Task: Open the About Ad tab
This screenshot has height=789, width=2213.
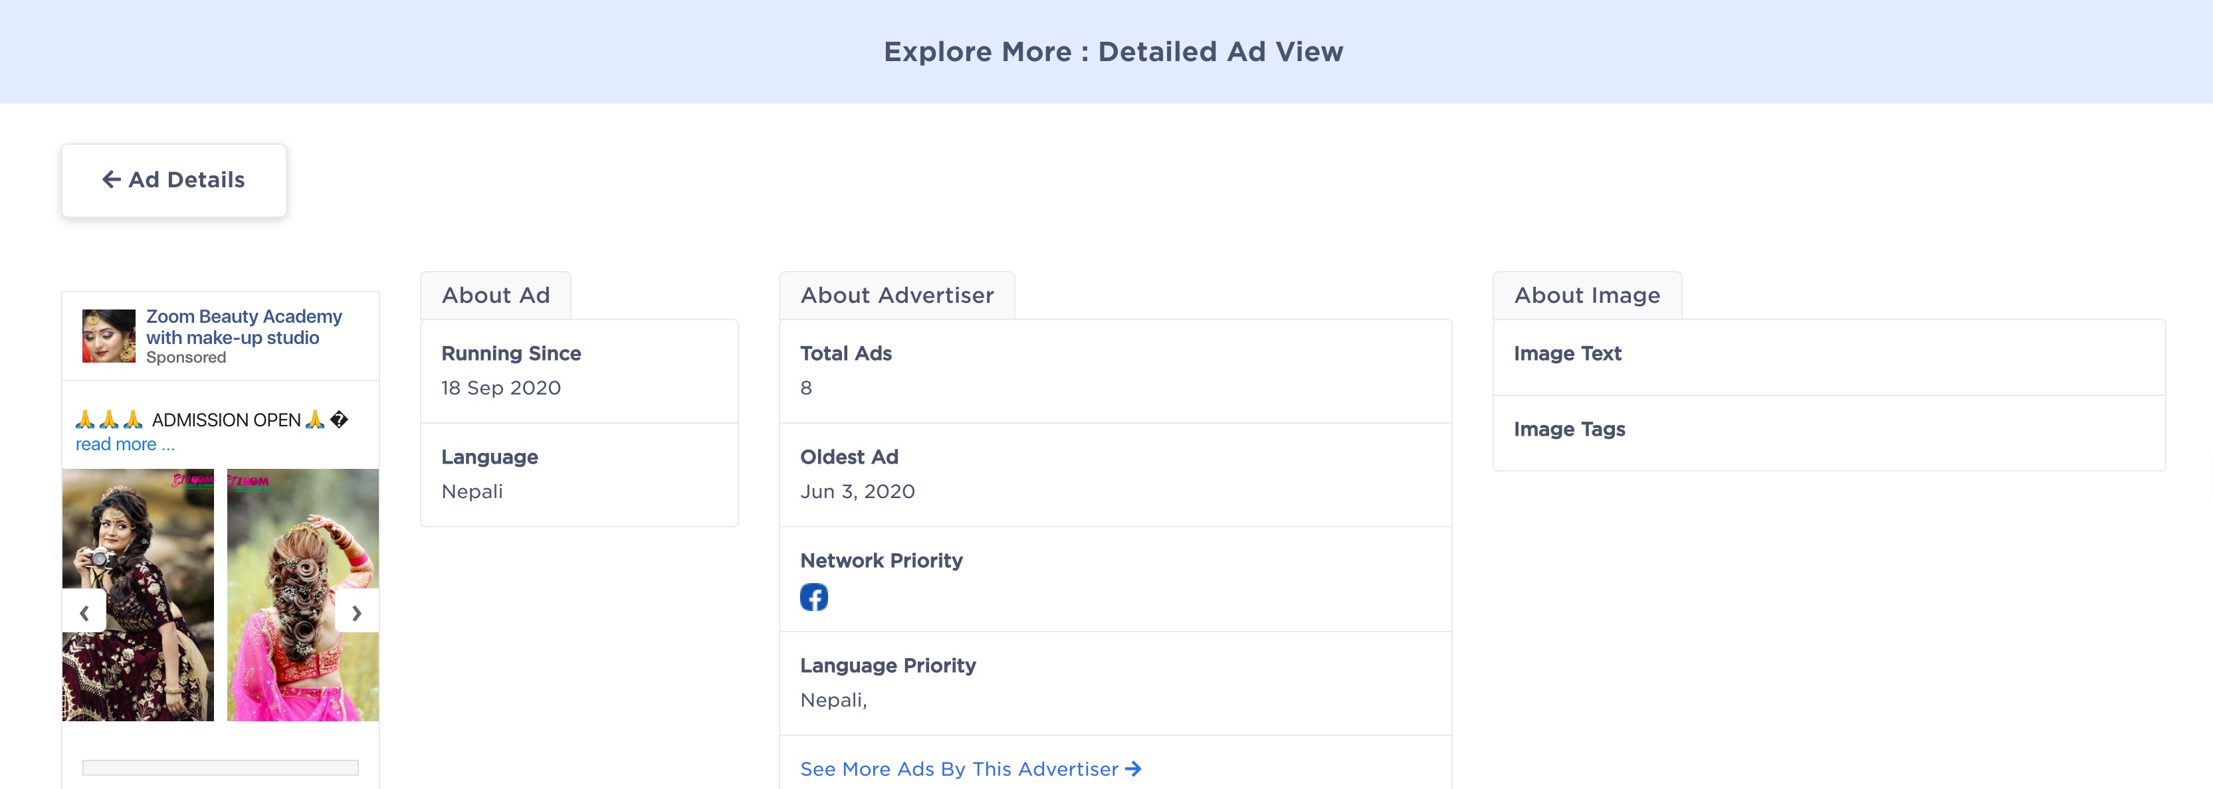Action: click(496, 296)
